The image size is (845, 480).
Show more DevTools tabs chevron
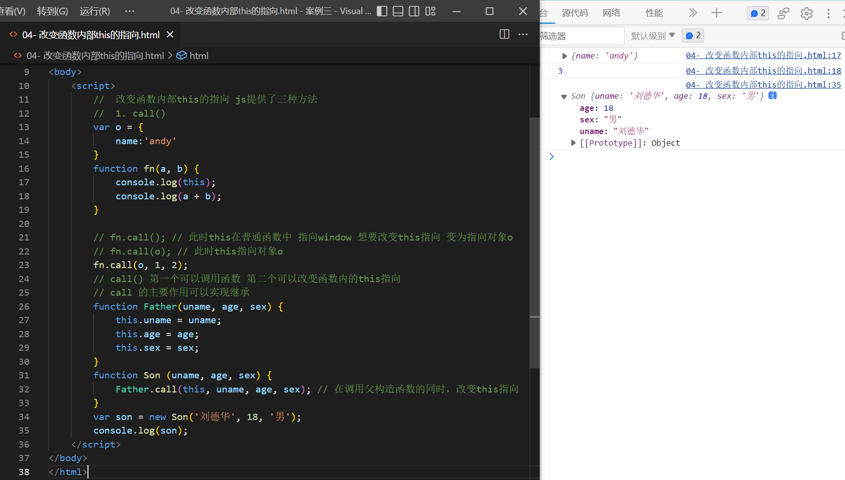pos(693,13)
